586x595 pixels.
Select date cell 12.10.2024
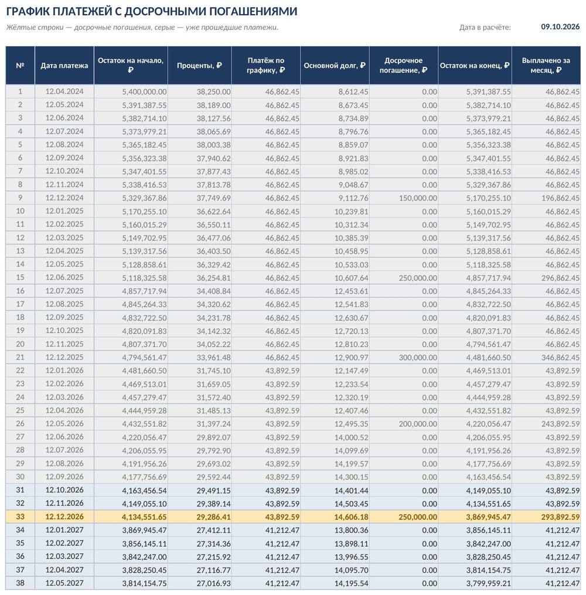(64, 171)
